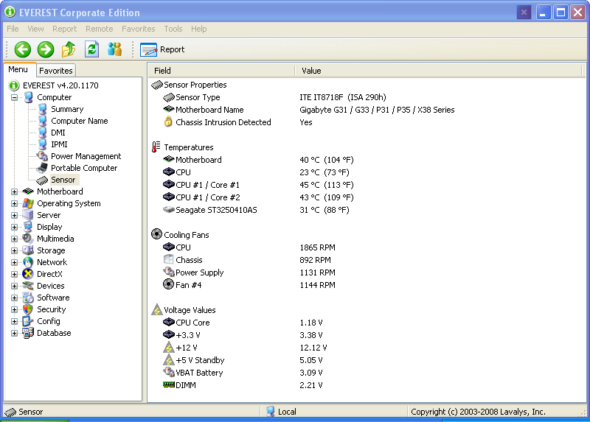Click the Network globe icon in the tree
The height and width of the screenshot is (422, 590).
tap(28, 262)
